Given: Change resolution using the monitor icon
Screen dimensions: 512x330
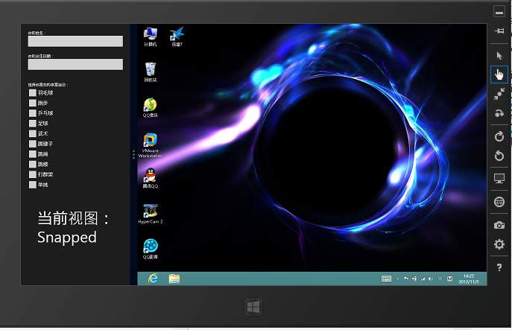Looking at the screenshot, I should tap(499, 179).
